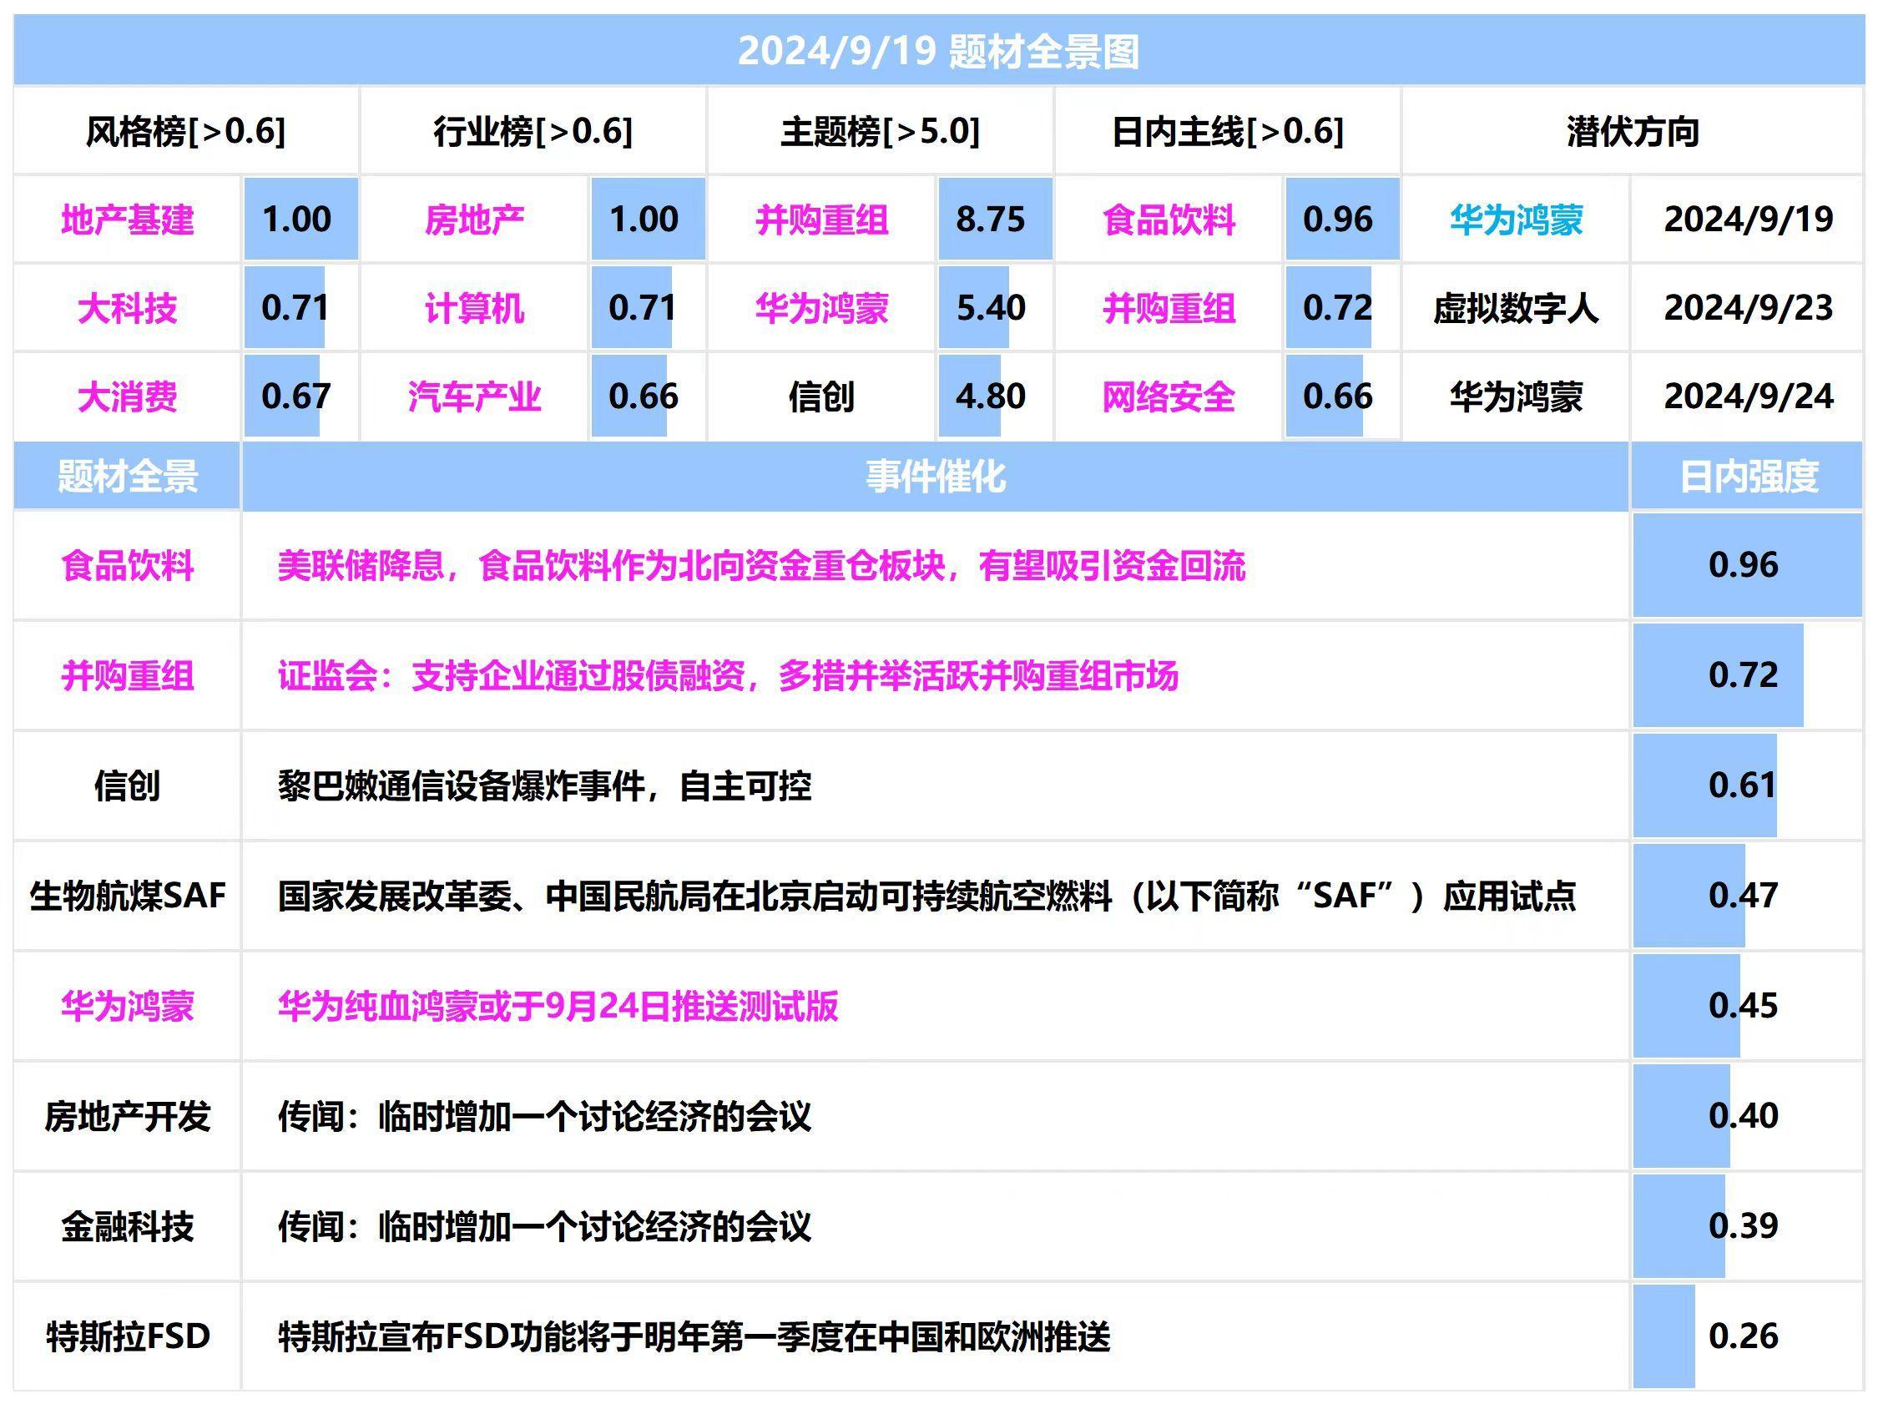Click the '黎巴嫩通信设备爆炸事件' event text
This screenshot has height=1404, width=1878.
click(x=544, y=786)
